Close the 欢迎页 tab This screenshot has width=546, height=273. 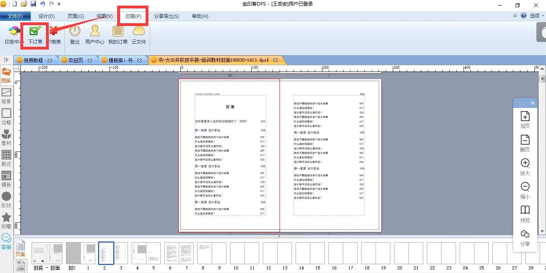(90, 60)
